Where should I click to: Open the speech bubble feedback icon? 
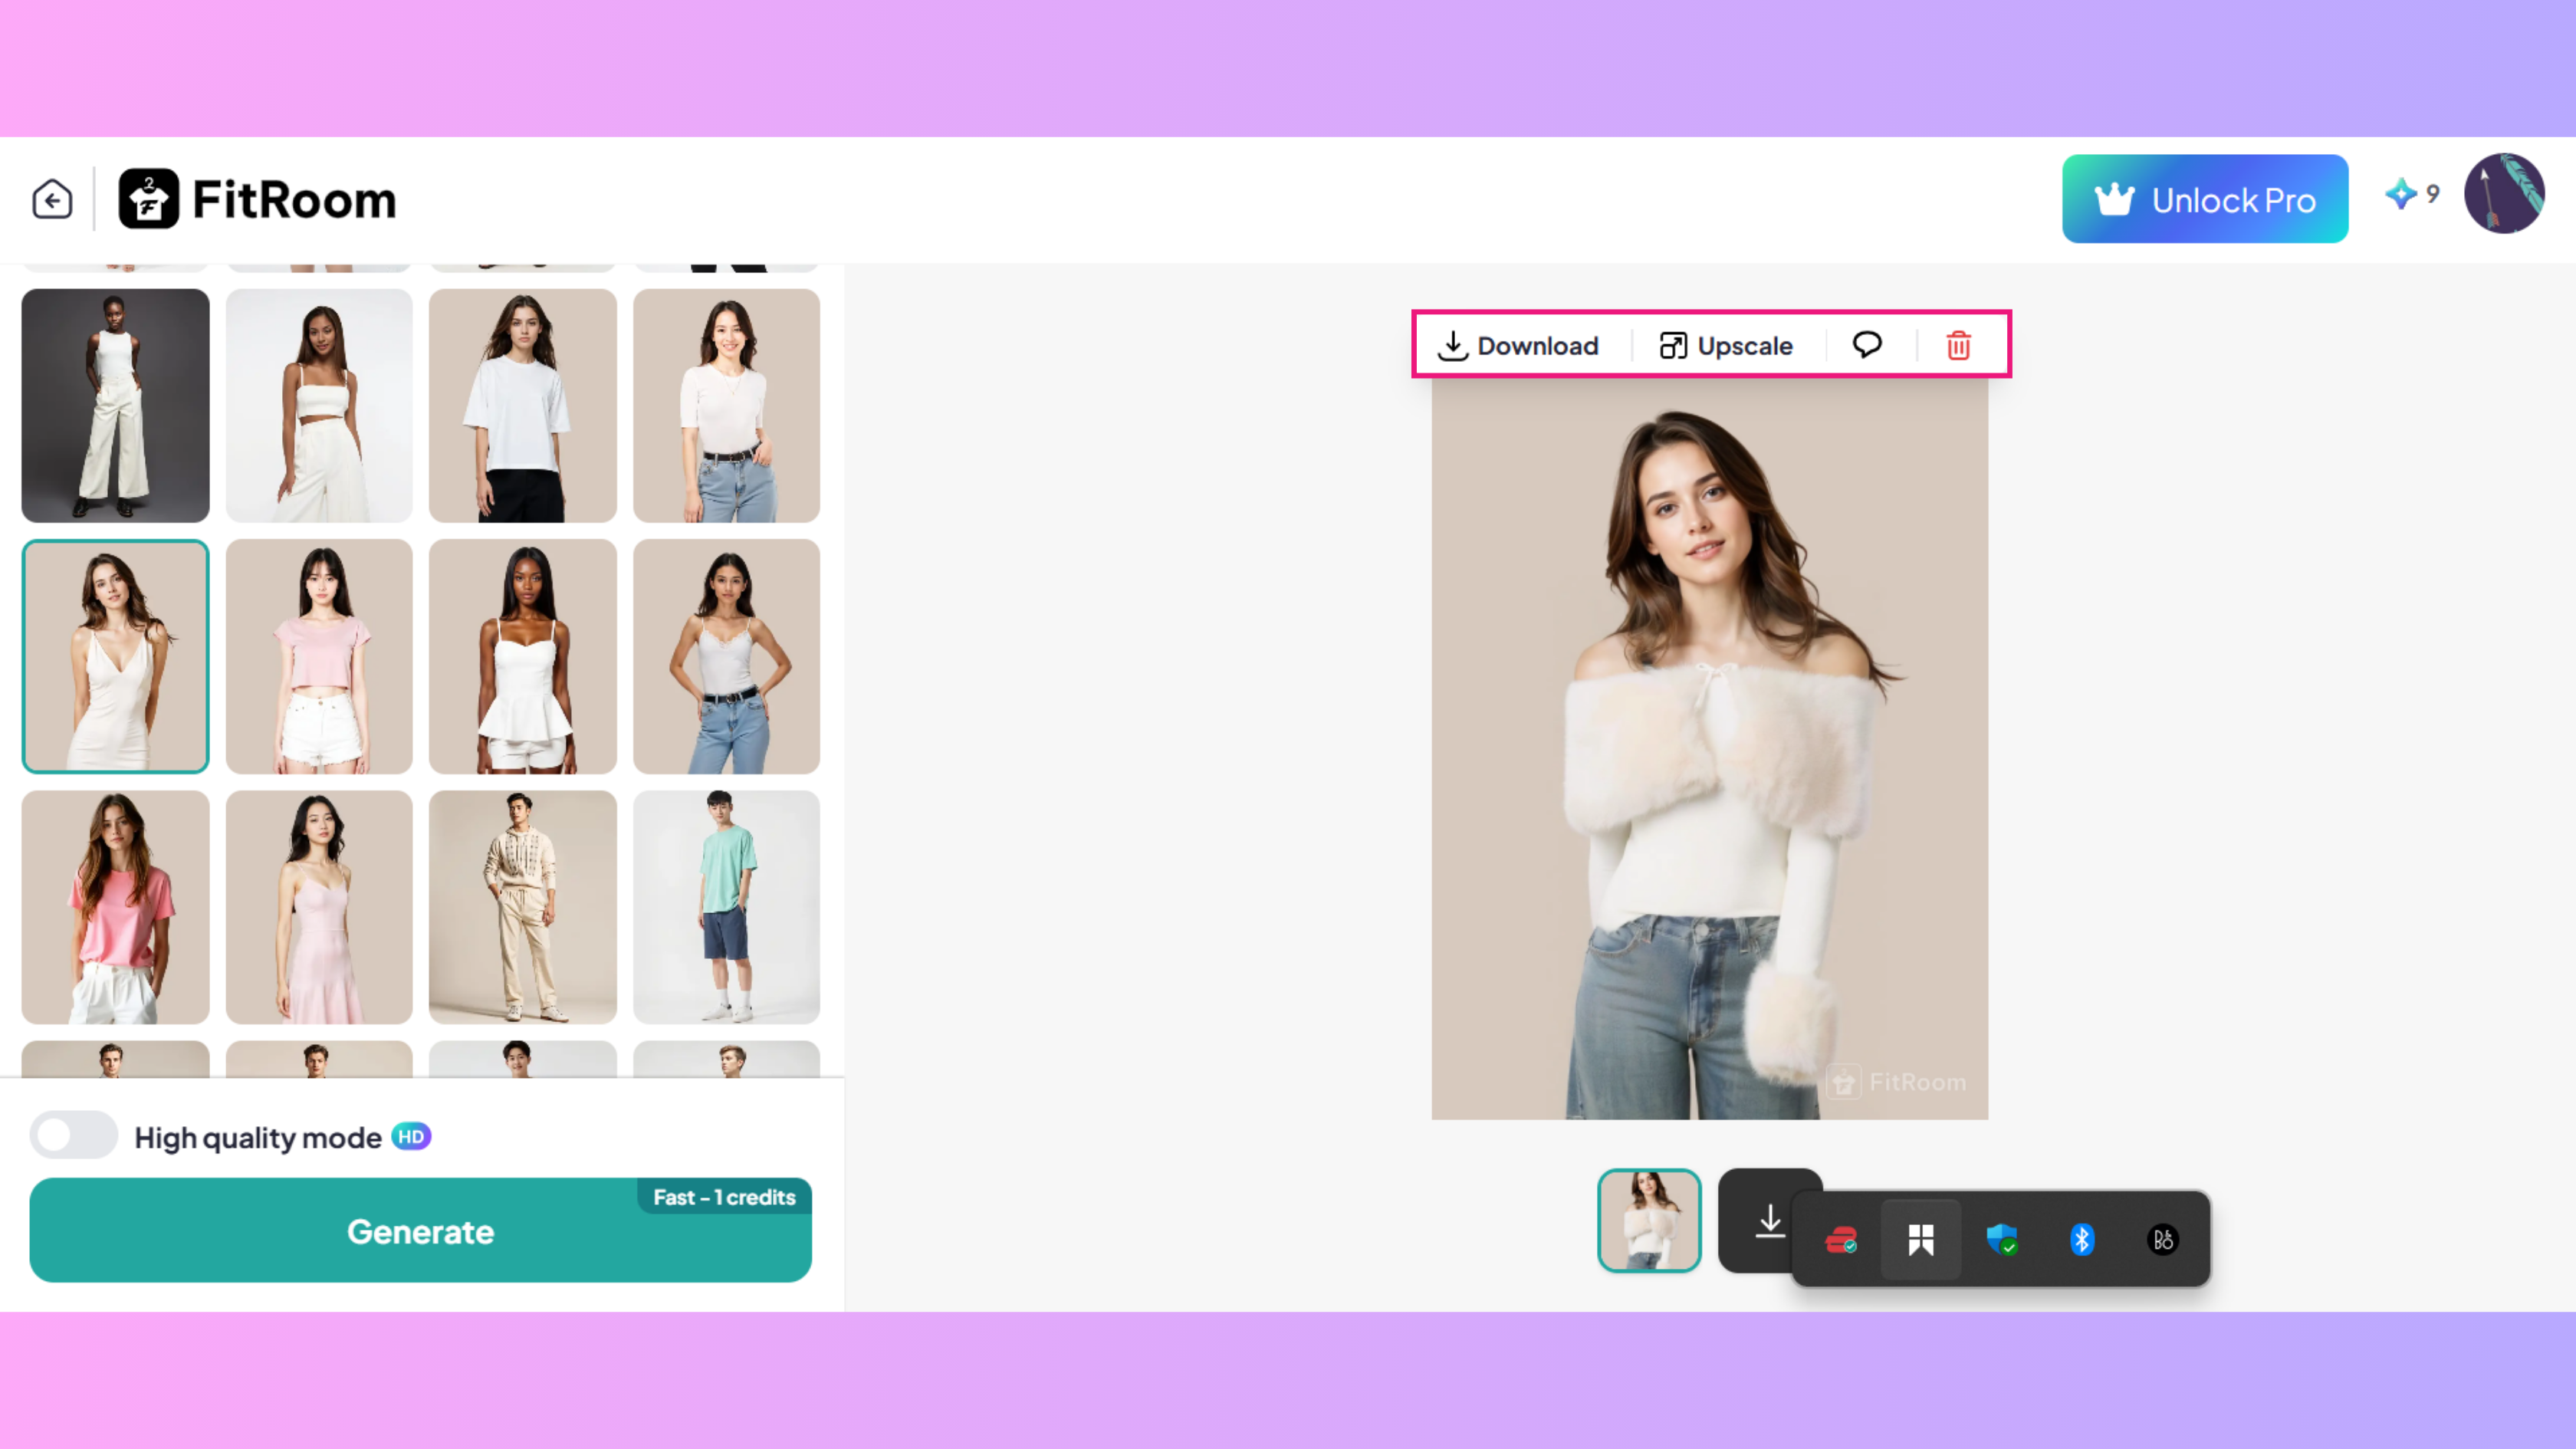pos(1866,345)
